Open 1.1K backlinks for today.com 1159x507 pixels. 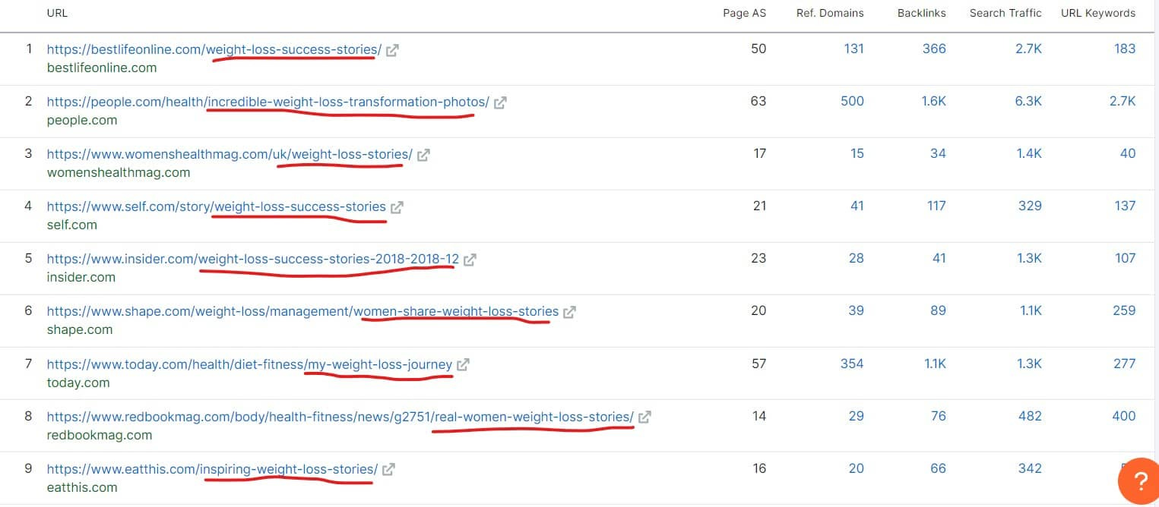click(935, 364)
